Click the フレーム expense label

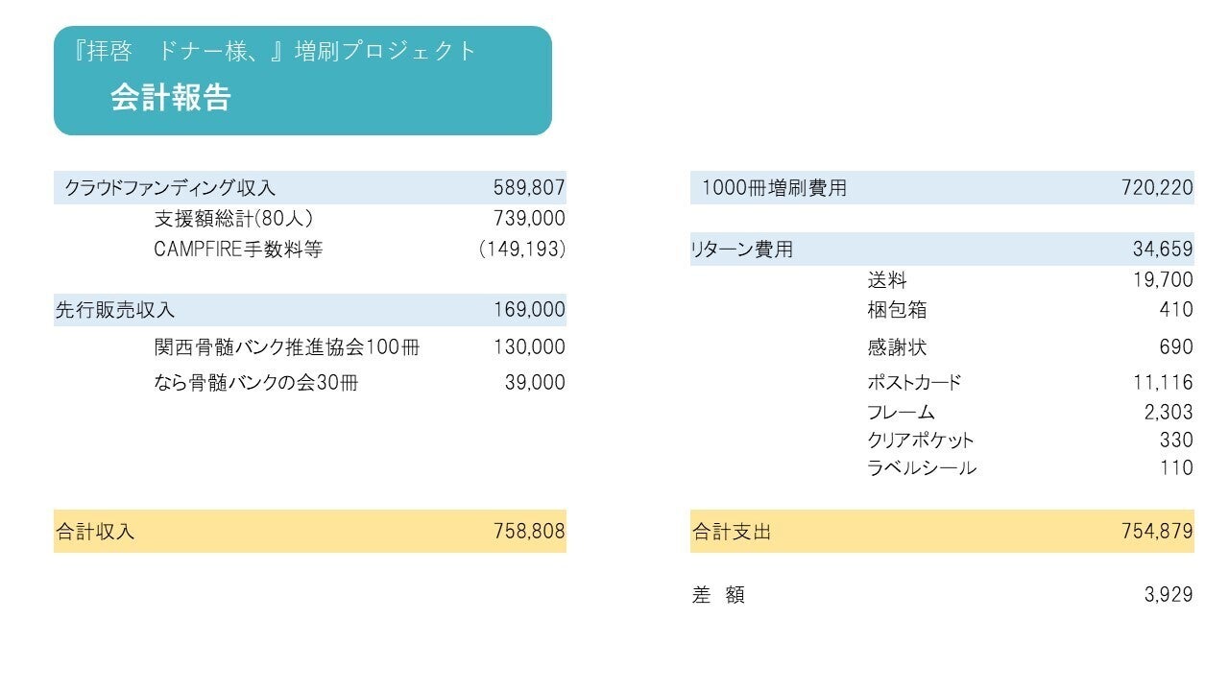click(901, 412)
